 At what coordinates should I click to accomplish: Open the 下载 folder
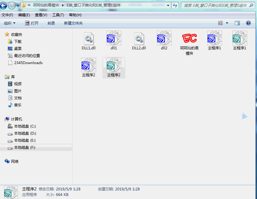click(18, 42)
